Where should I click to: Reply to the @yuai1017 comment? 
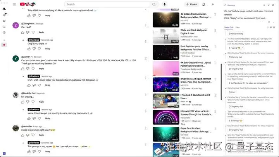click(41, 69)
